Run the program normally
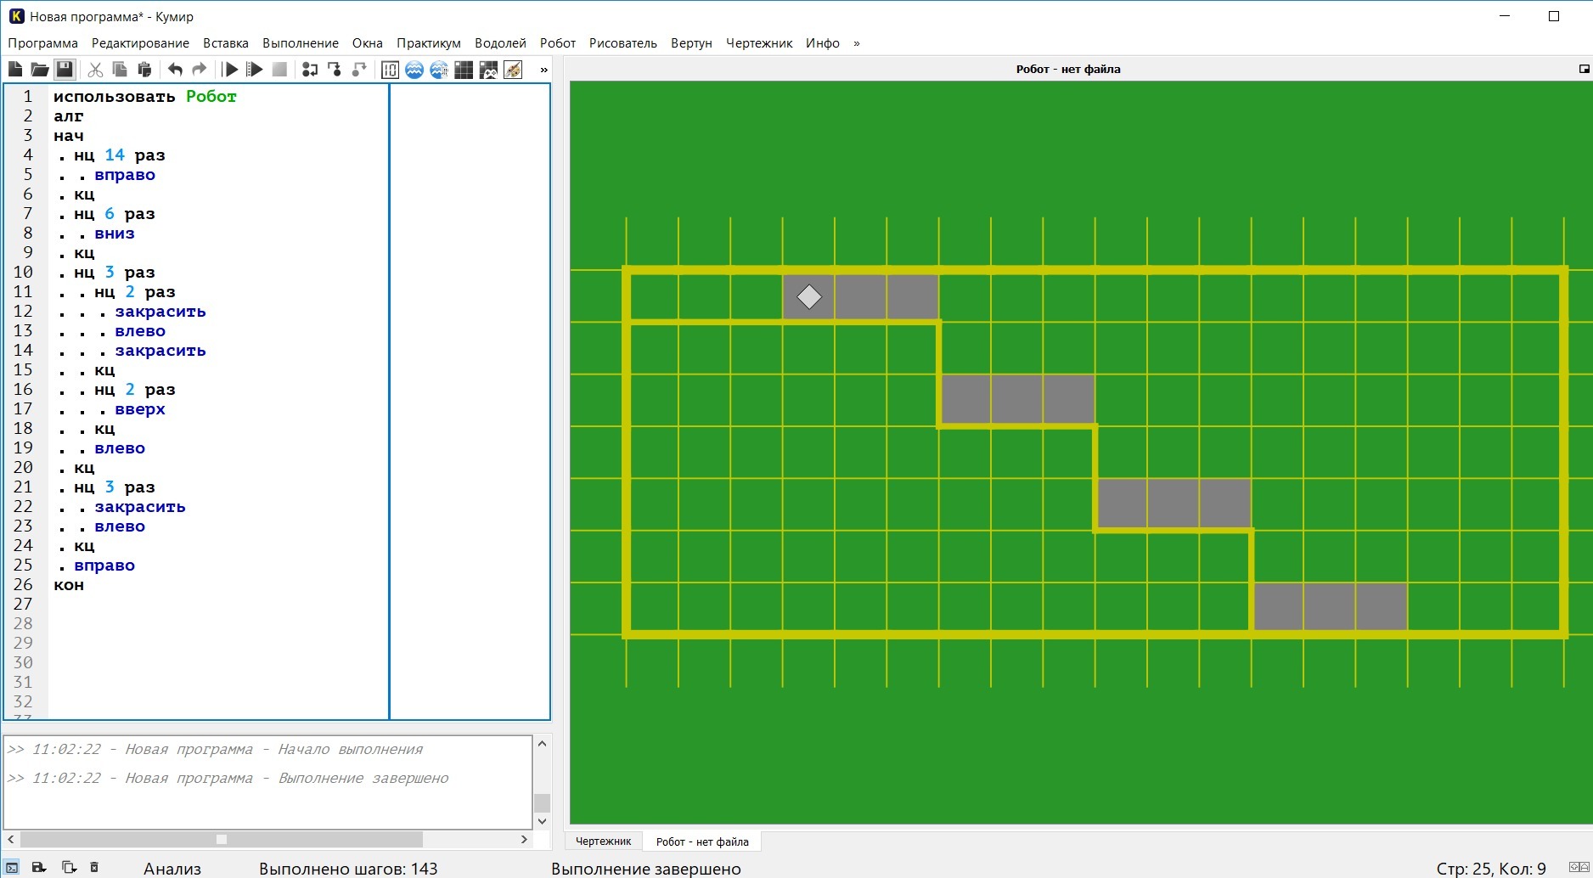 coord(230,70)
